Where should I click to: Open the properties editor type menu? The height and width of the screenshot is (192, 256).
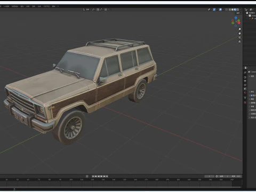coord(246,68)
